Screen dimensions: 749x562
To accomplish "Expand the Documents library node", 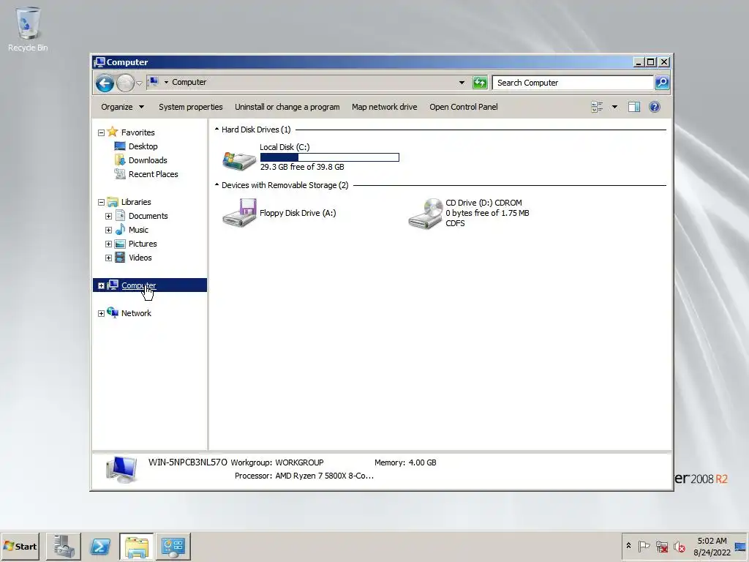I will [x=108, y=216].
